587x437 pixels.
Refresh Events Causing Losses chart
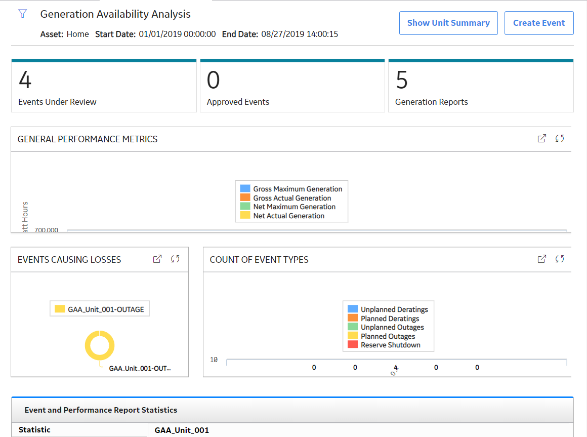pos(175,259)
